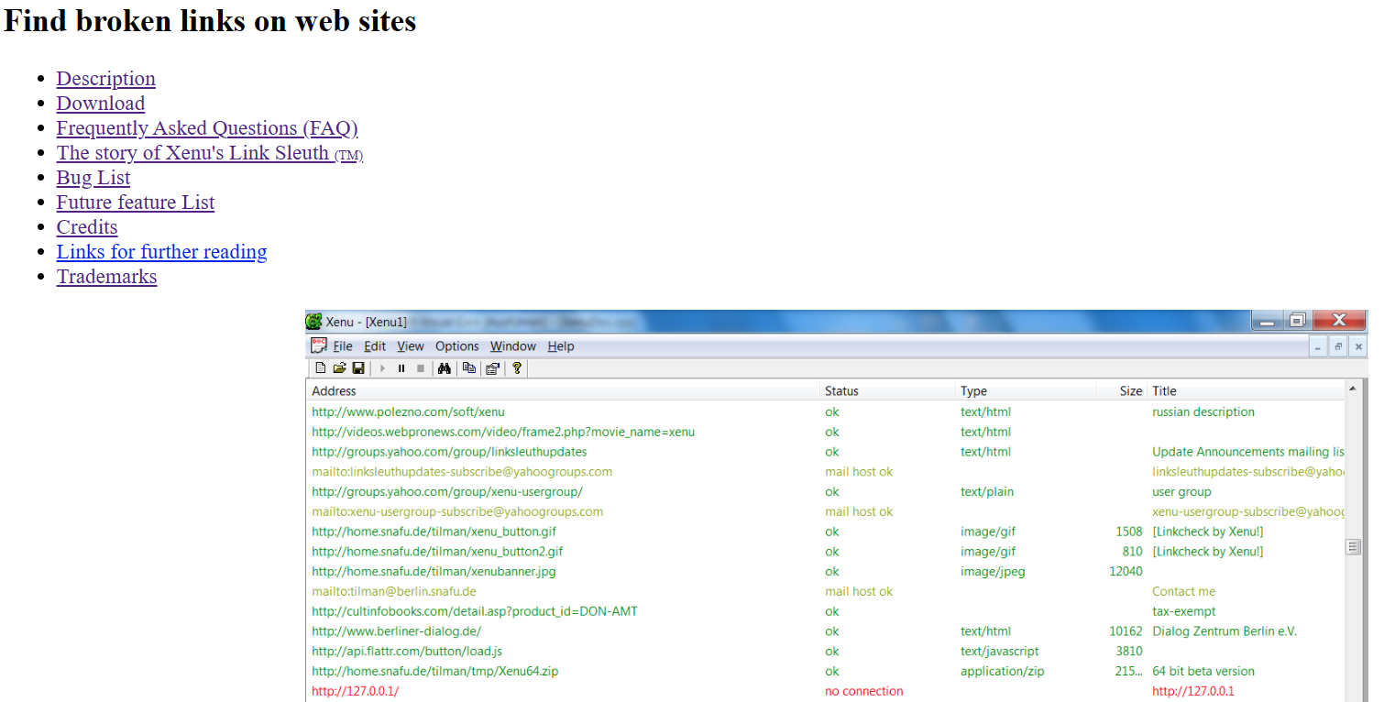Open Links for further reading
Screen dimensions: 1384x702
click(162, 252)
